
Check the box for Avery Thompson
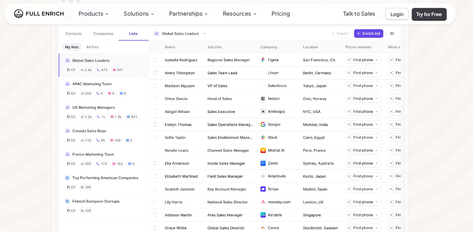click(155, 73)
